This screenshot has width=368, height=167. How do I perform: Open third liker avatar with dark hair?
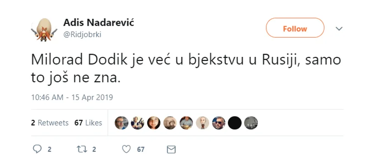pos(154,123)
